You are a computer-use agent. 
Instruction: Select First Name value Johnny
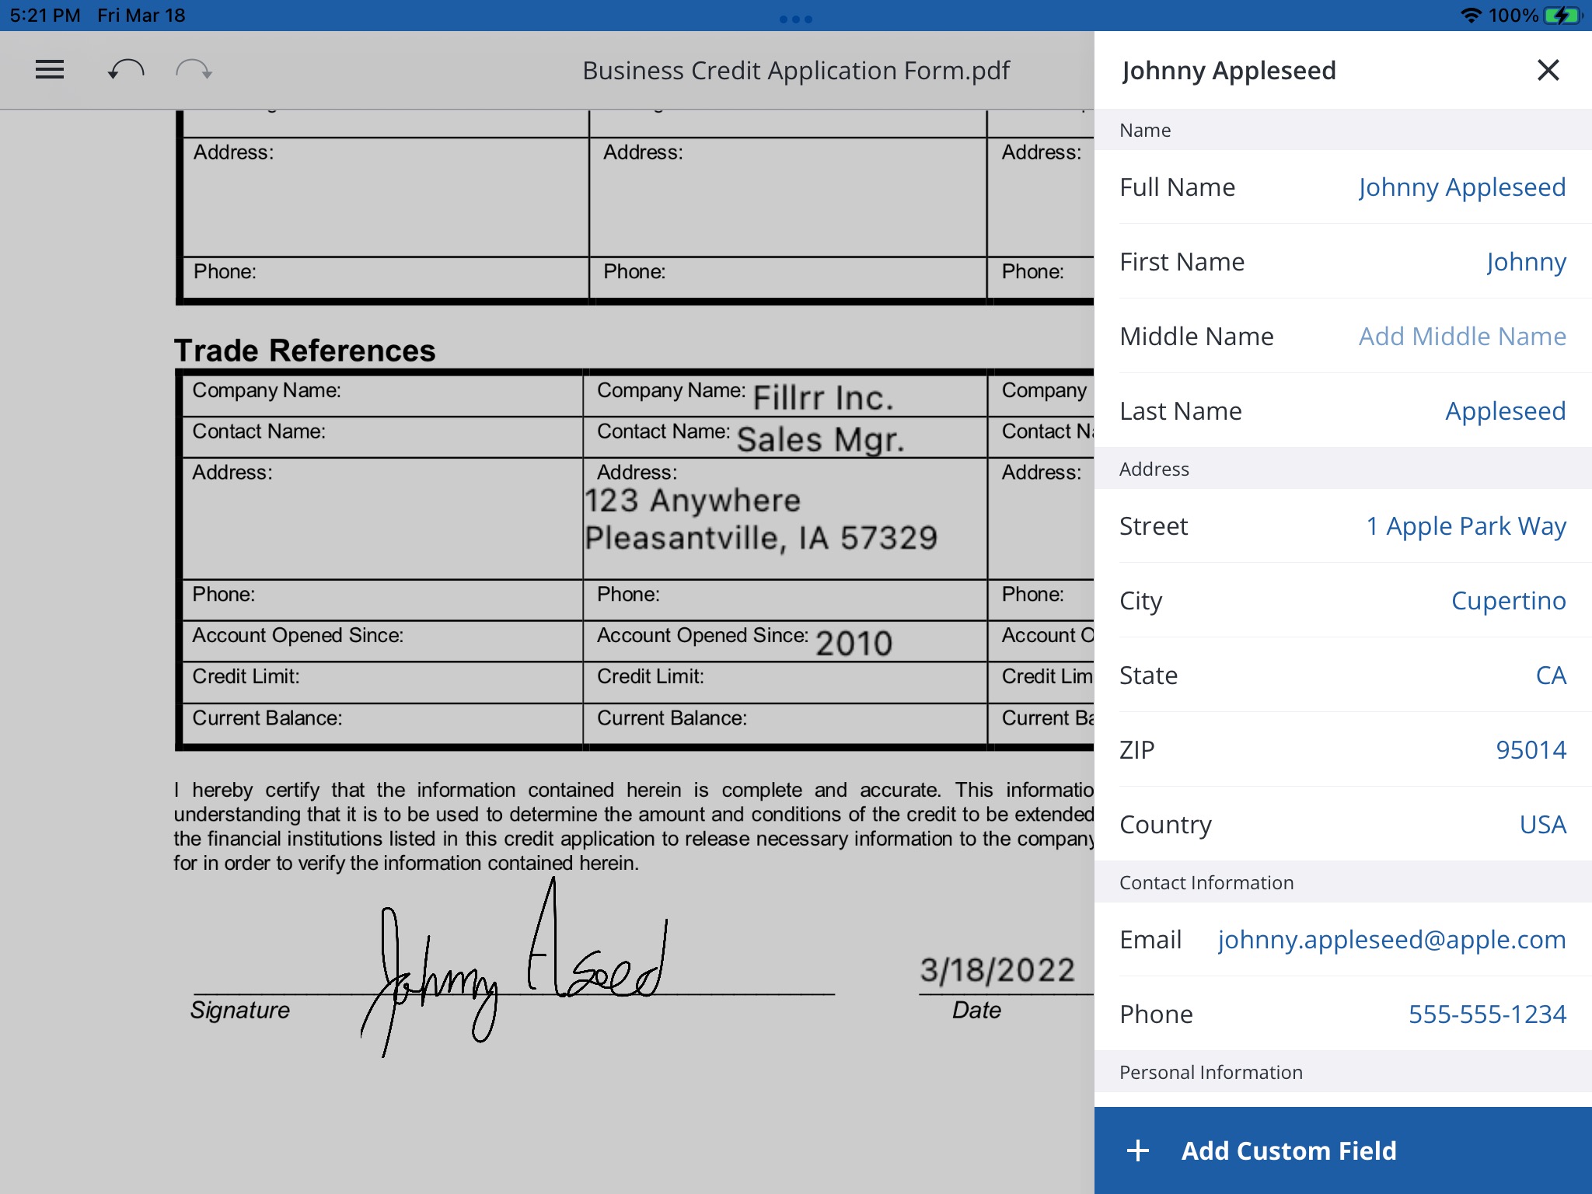pos(1526,262)
